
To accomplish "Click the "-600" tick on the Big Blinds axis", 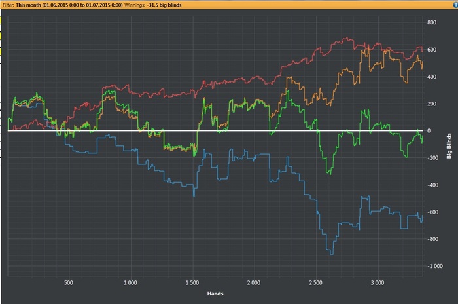I will tap(433, 212).
